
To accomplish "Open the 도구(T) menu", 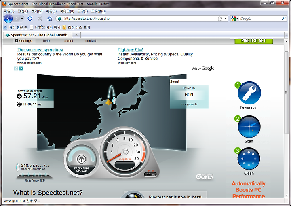I will click(x=82, y=11).
